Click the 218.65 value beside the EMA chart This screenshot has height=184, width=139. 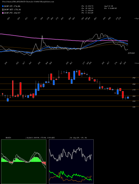click(x=131, y=53)
